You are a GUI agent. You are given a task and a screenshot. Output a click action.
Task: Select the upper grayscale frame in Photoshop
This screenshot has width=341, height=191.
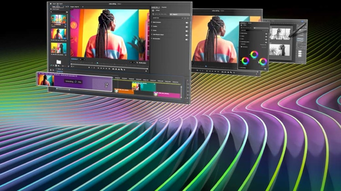(280, 34)
